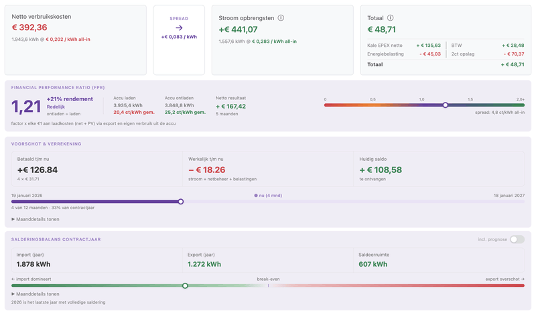The image size is (536, 315).
Task: Click the start date 19 januari 2026
Action: coord(27,196)
